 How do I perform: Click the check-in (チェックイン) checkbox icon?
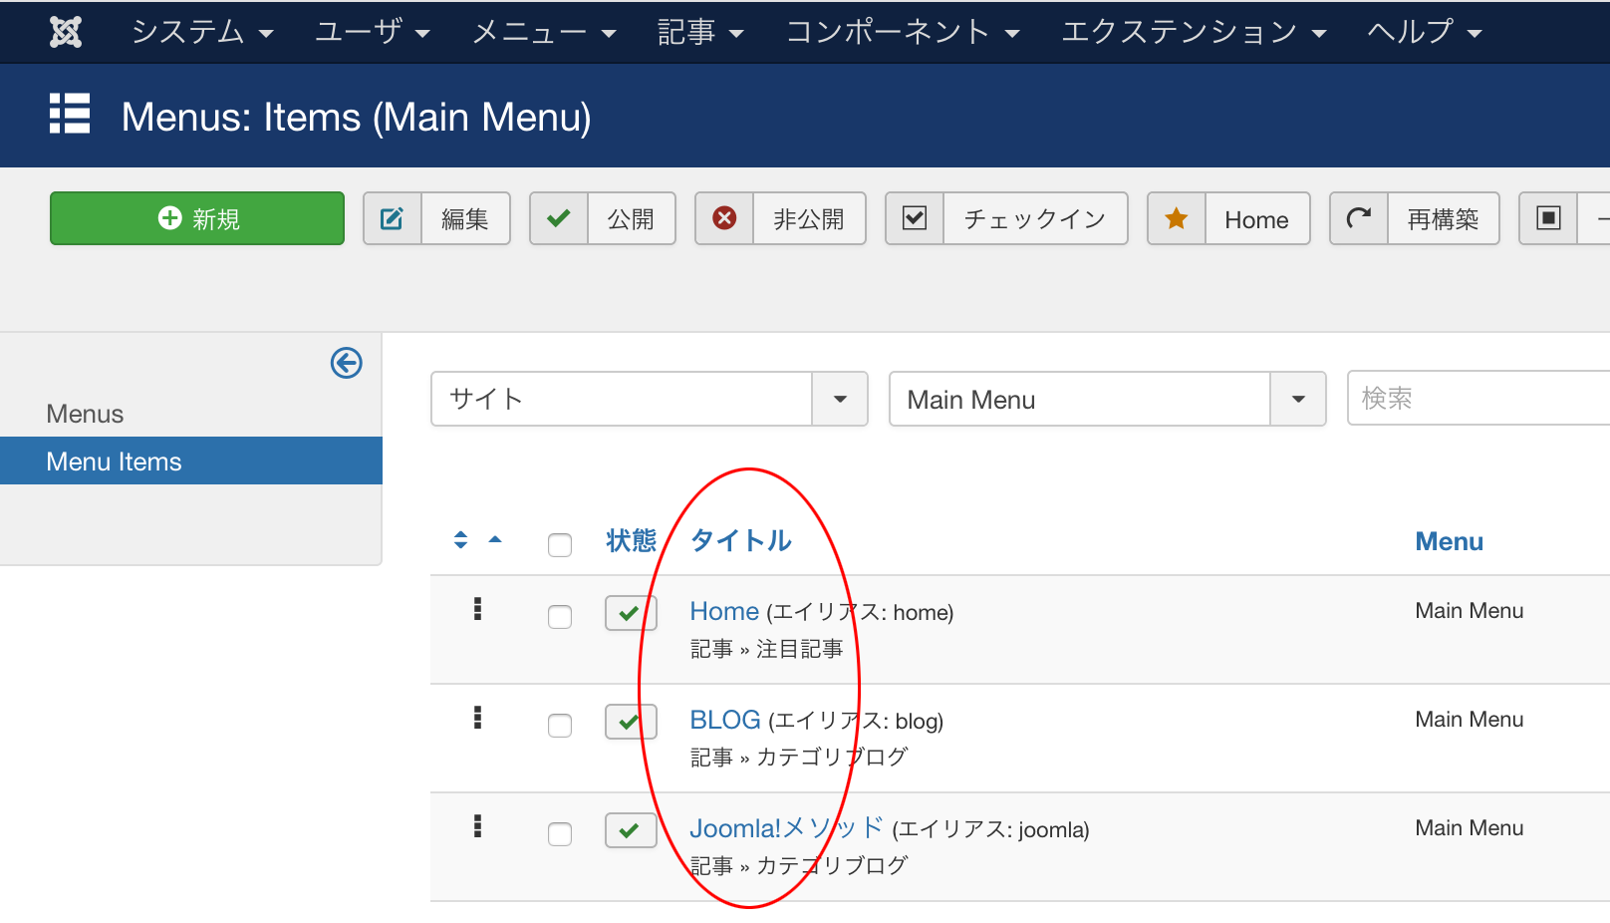click(915, 219)
